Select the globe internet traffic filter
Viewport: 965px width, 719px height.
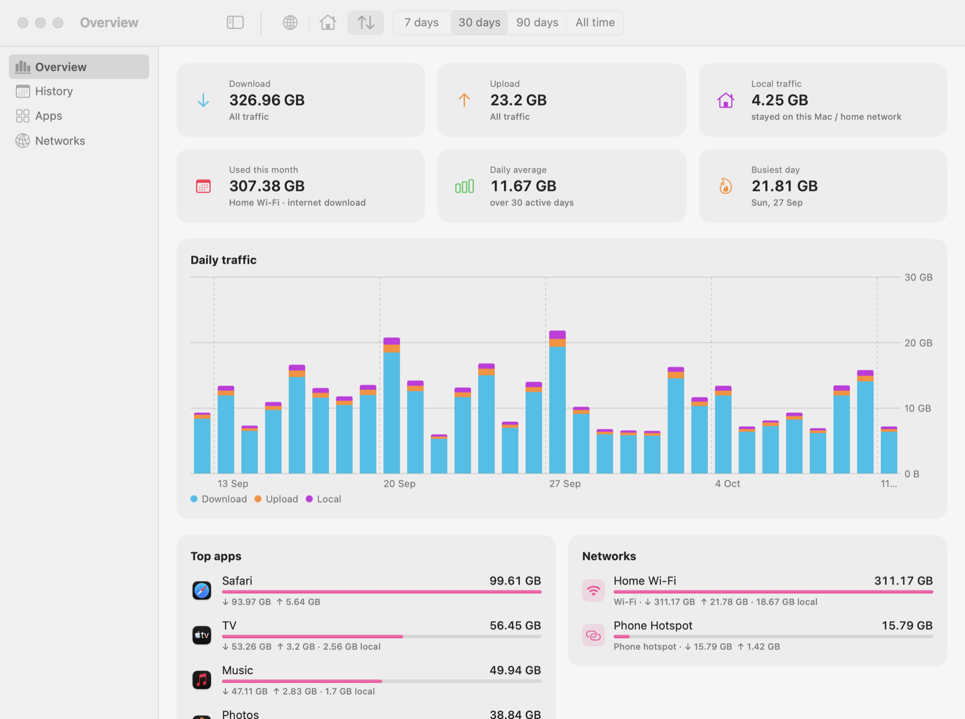(290, 23)
